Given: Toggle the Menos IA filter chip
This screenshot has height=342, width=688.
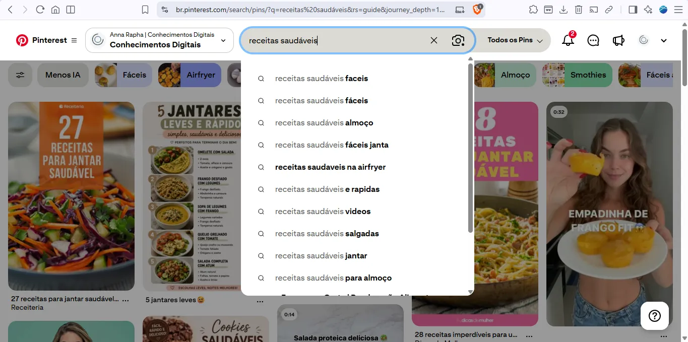Looking at the screenshot, I should click(x=63, y=75).
